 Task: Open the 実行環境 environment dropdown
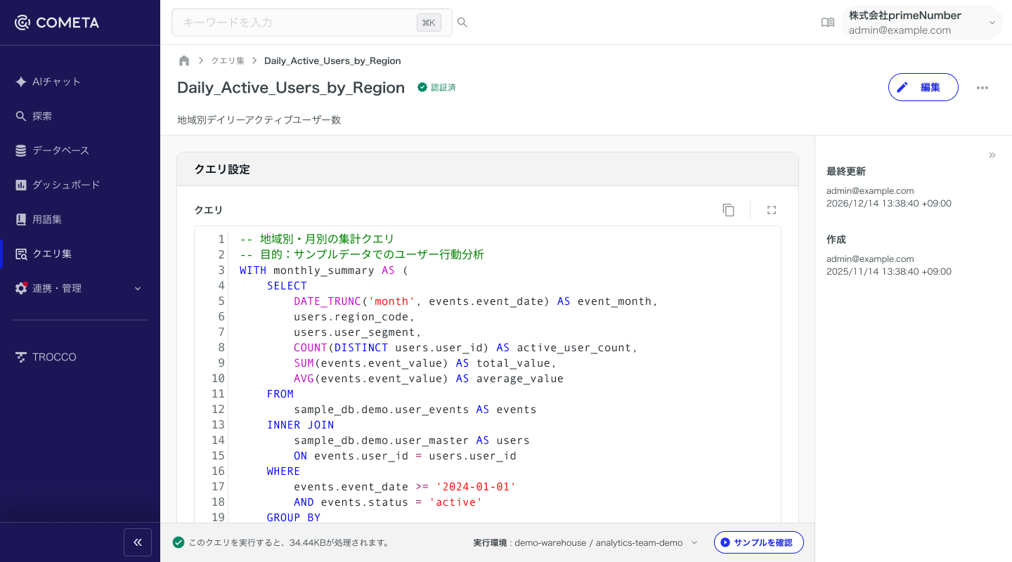694,542
